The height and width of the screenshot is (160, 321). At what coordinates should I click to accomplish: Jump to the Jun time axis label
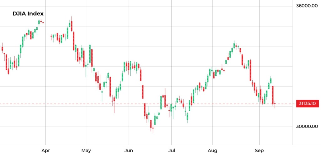click(x=129, y=151)
